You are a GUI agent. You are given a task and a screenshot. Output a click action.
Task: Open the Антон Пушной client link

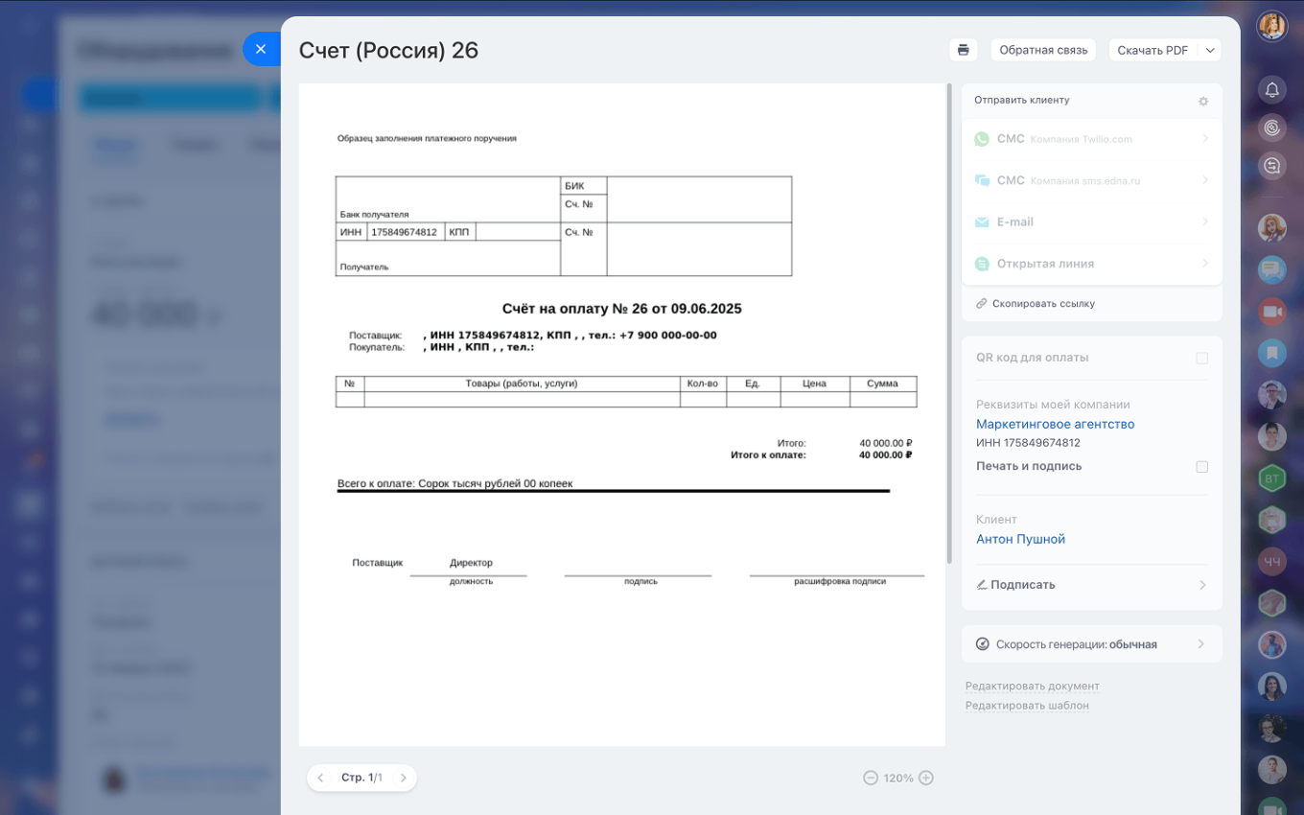click(x=1020, y=539)
